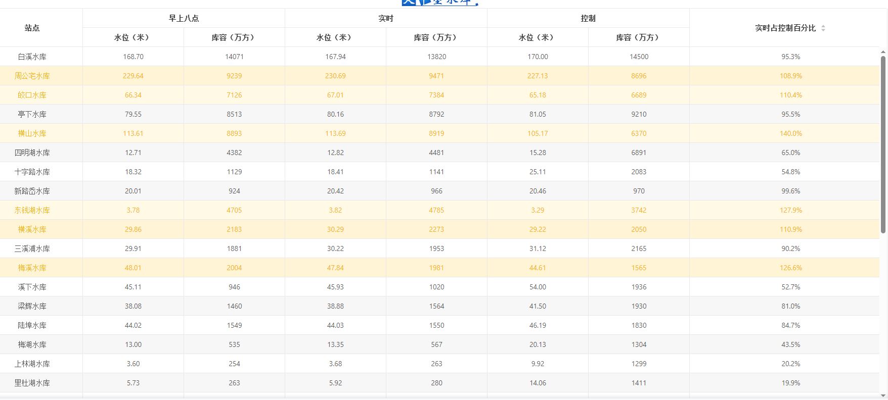Click station name 四明湖水库
Image resolution: width=888 pixels, height=400 pixels.
click(32, 153)
